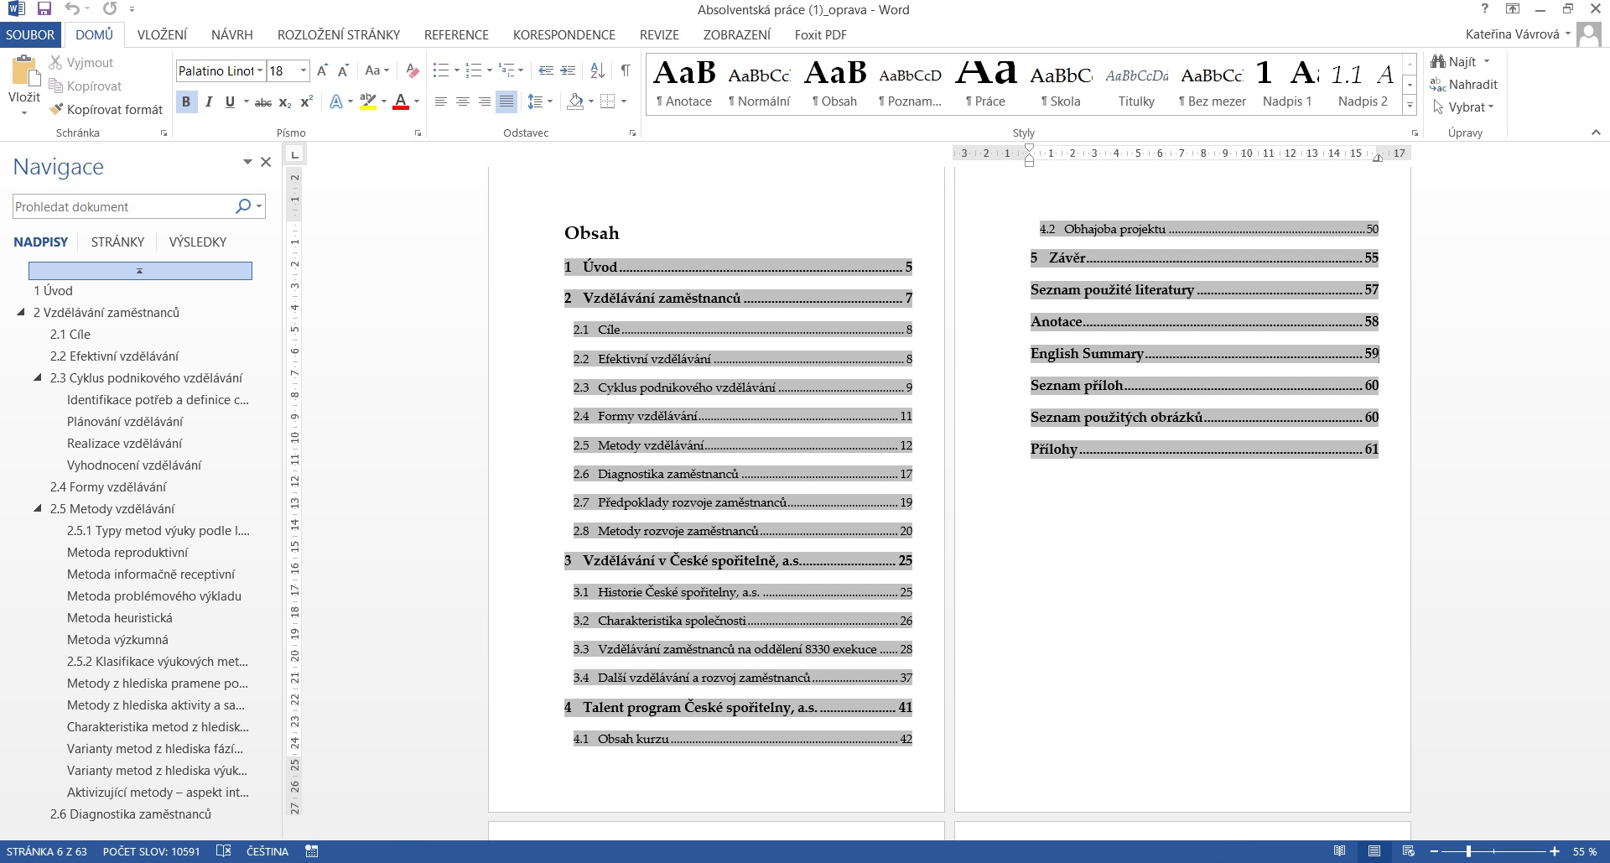
Task: Zoom out with the minus icon
Action: click(1435, 851)
